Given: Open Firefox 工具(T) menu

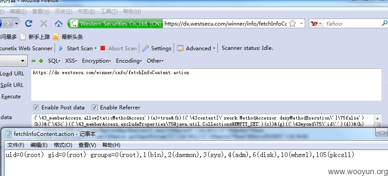Looking at the screenshot, I should point(109,11).
